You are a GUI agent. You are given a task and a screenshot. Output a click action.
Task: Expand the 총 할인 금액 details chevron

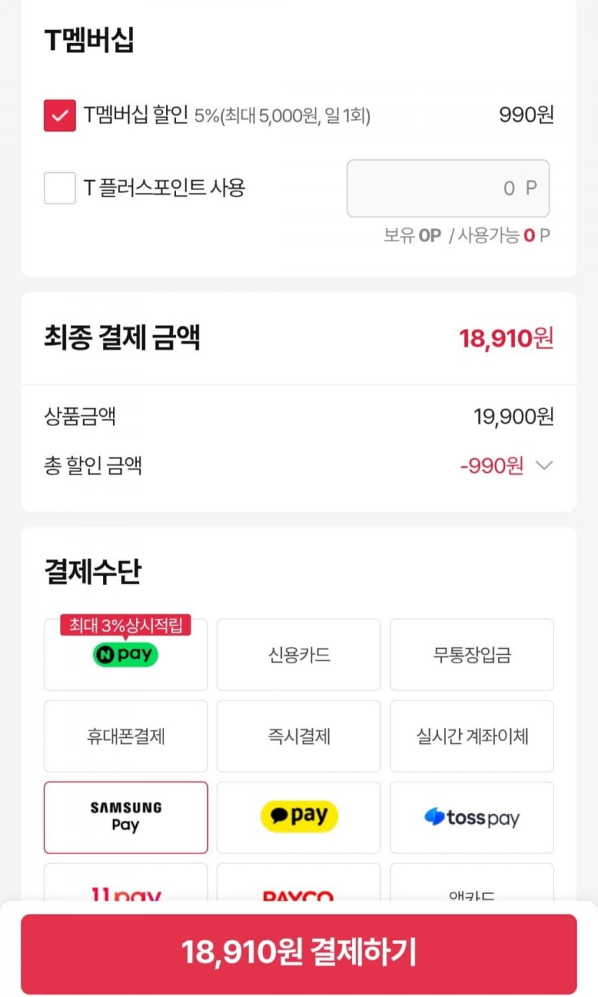(544, 465)
